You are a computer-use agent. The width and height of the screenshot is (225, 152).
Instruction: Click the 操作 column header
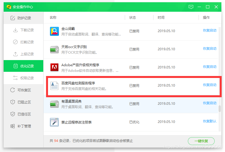pos(206,18)
